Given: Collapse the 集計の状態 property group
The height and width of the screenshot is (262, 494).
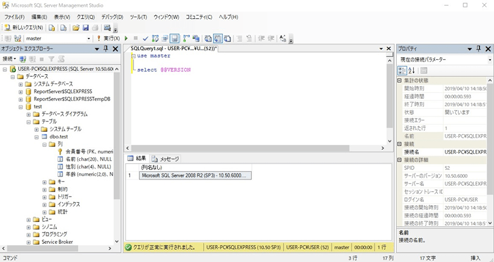Looking at the screenshot, I should [x=400, y=81].
